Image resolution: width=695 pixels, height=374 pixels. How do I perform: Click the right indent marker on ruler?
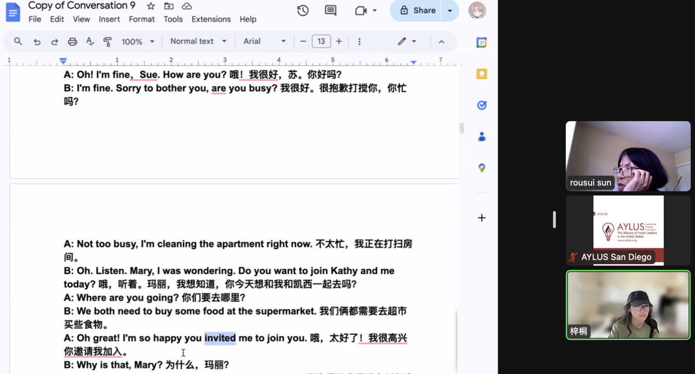413,62
